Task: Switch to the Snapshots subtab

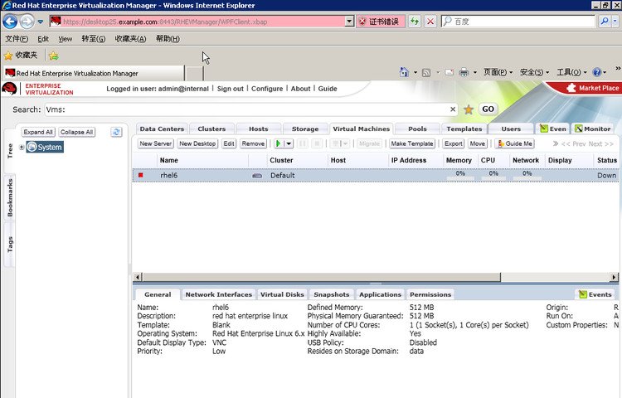Action: [x=331, y=294]
